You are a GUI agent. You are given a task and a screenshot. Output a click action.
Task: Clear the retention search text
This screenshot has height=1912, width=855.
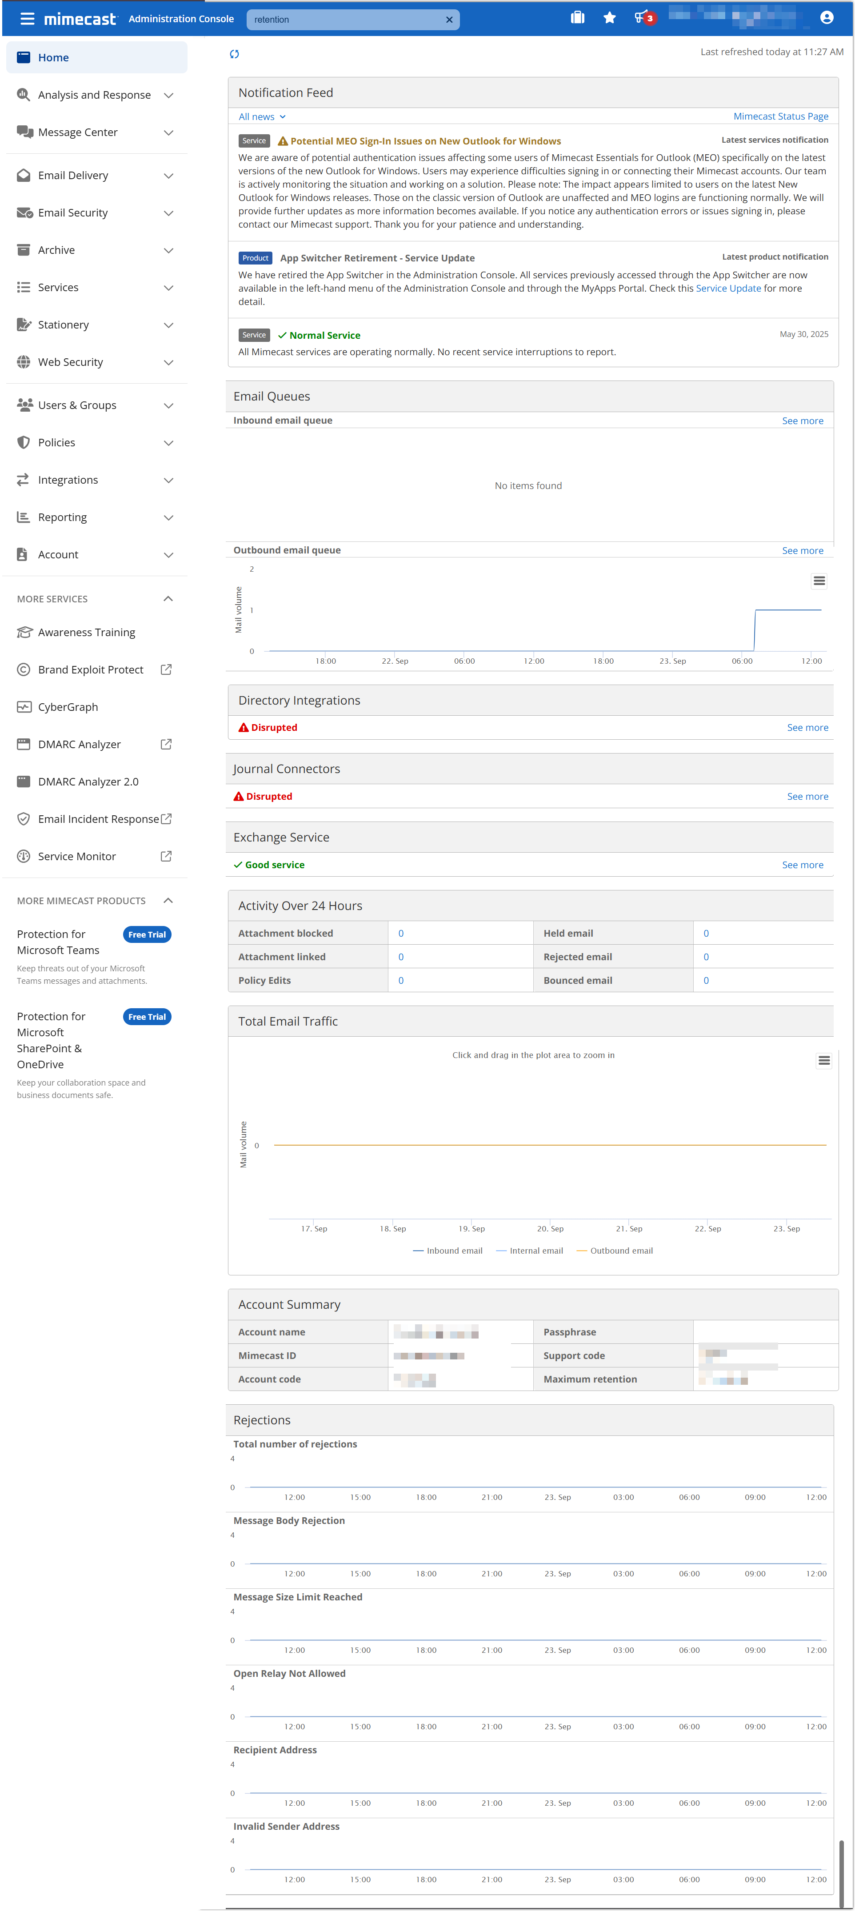tap(449, 20)
